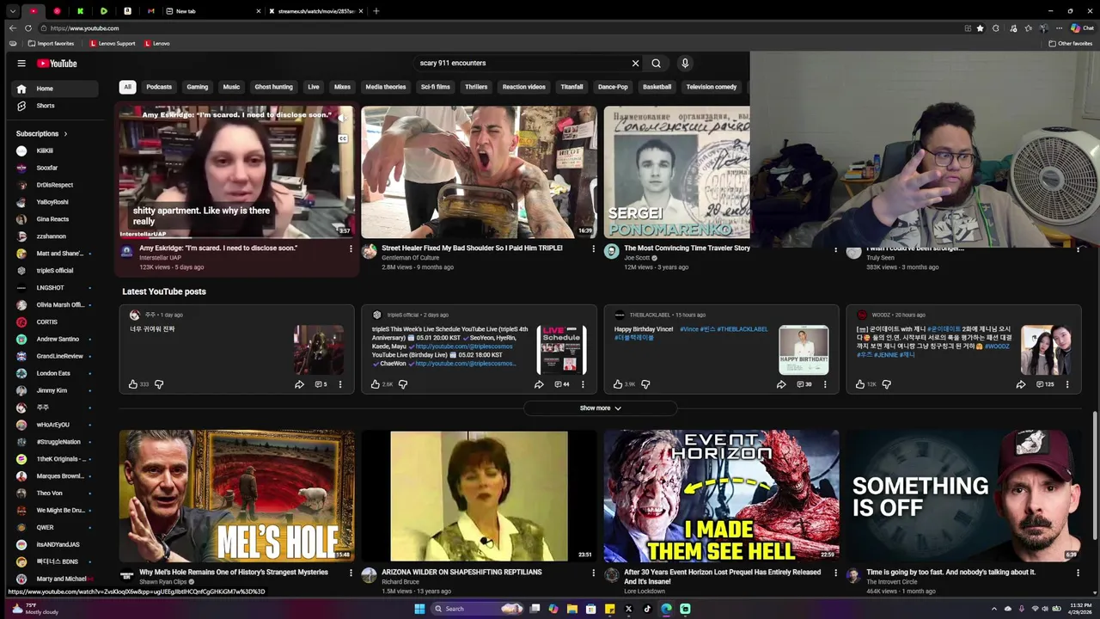This screenshot has height=619, width=1100.
Task: Click Import favorites in bookmarks bar
Action: (52, 43)
